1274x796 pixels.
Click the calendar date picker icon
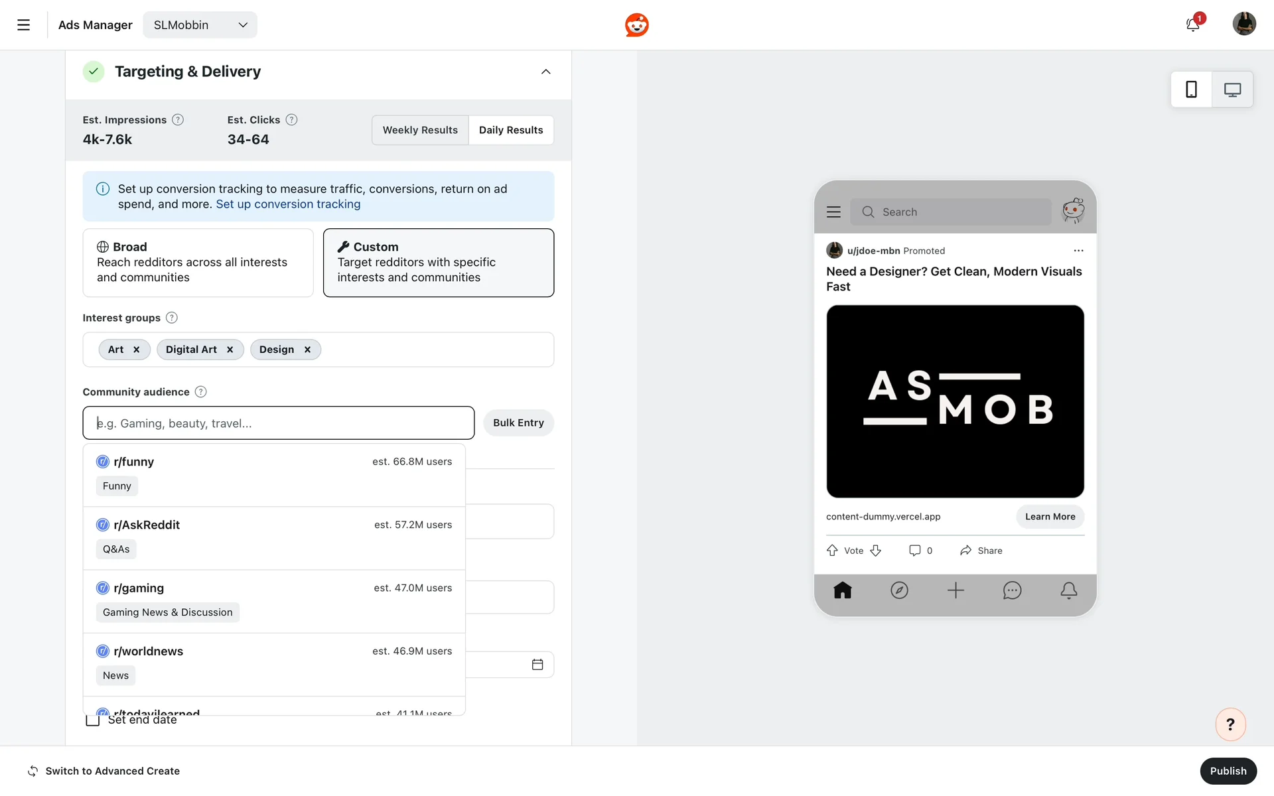537,665
